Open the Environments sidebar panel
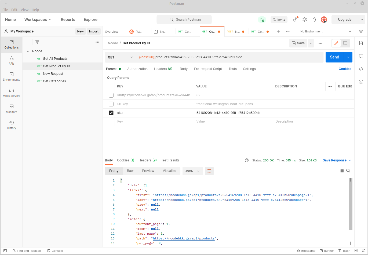368x255 pixels. click(x=12, y=77)
